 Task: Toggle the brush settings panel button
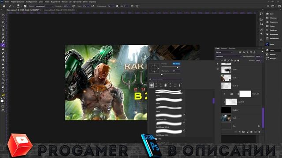25,6
